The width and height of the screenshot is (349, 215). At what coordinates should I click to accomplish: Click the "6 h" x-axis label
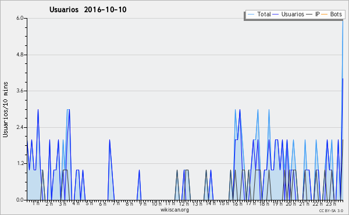coord(102,203)
